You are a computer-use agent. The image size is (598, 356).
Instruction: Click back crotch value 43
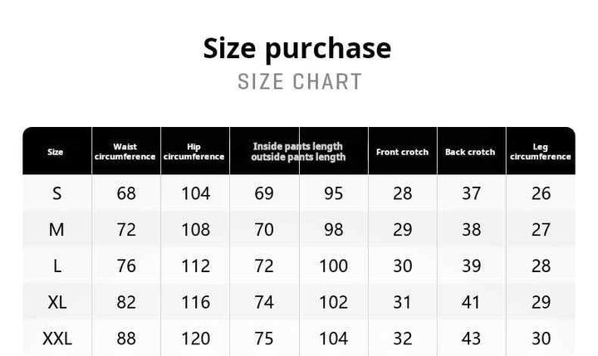tap(471, 339)
